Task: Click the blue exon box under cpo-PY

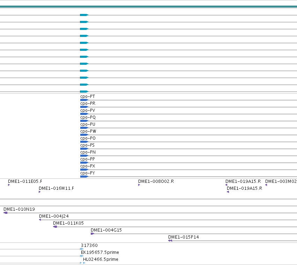Action: pos(84,177)
